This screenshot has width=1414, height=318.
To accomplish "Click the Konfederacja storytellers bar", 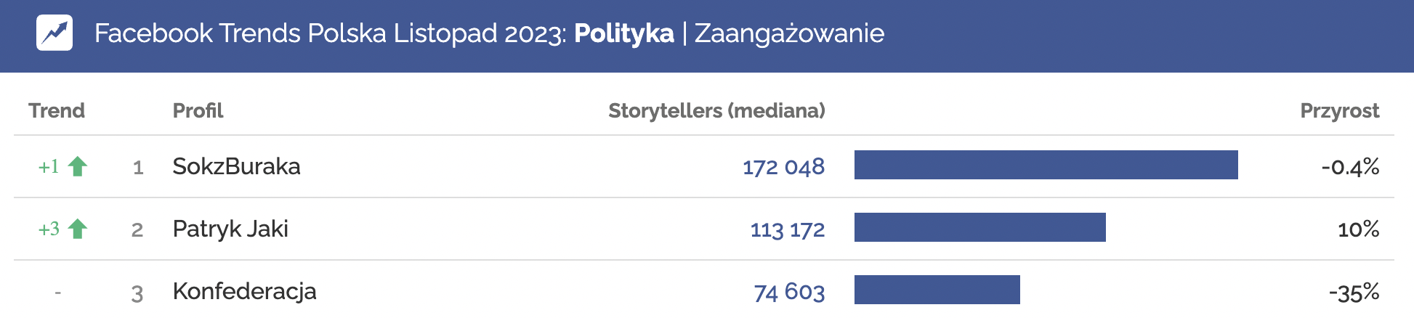I will (937, 290).
